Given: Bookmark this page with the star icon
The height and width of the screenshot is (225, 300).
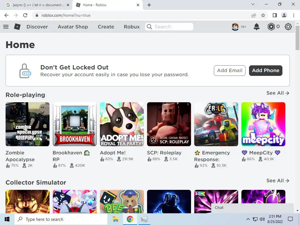Looking at the screenshot, I should pyautogui.click(x=263, y=15).
